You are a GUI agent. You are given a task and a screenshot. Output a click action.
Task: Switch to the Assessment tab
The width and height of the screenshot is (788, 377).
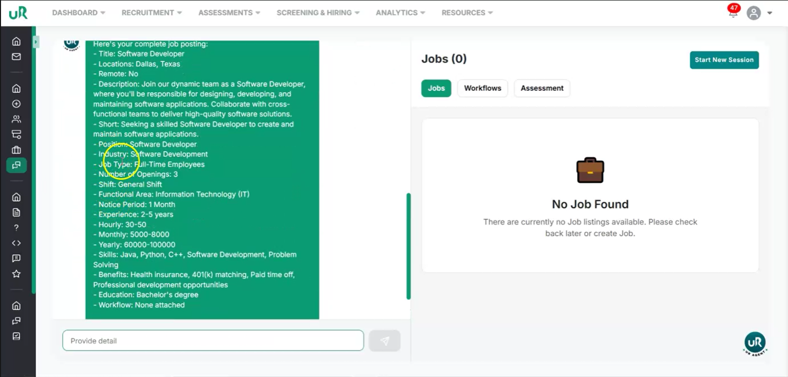pyautogui.click(x=542, y=88)
